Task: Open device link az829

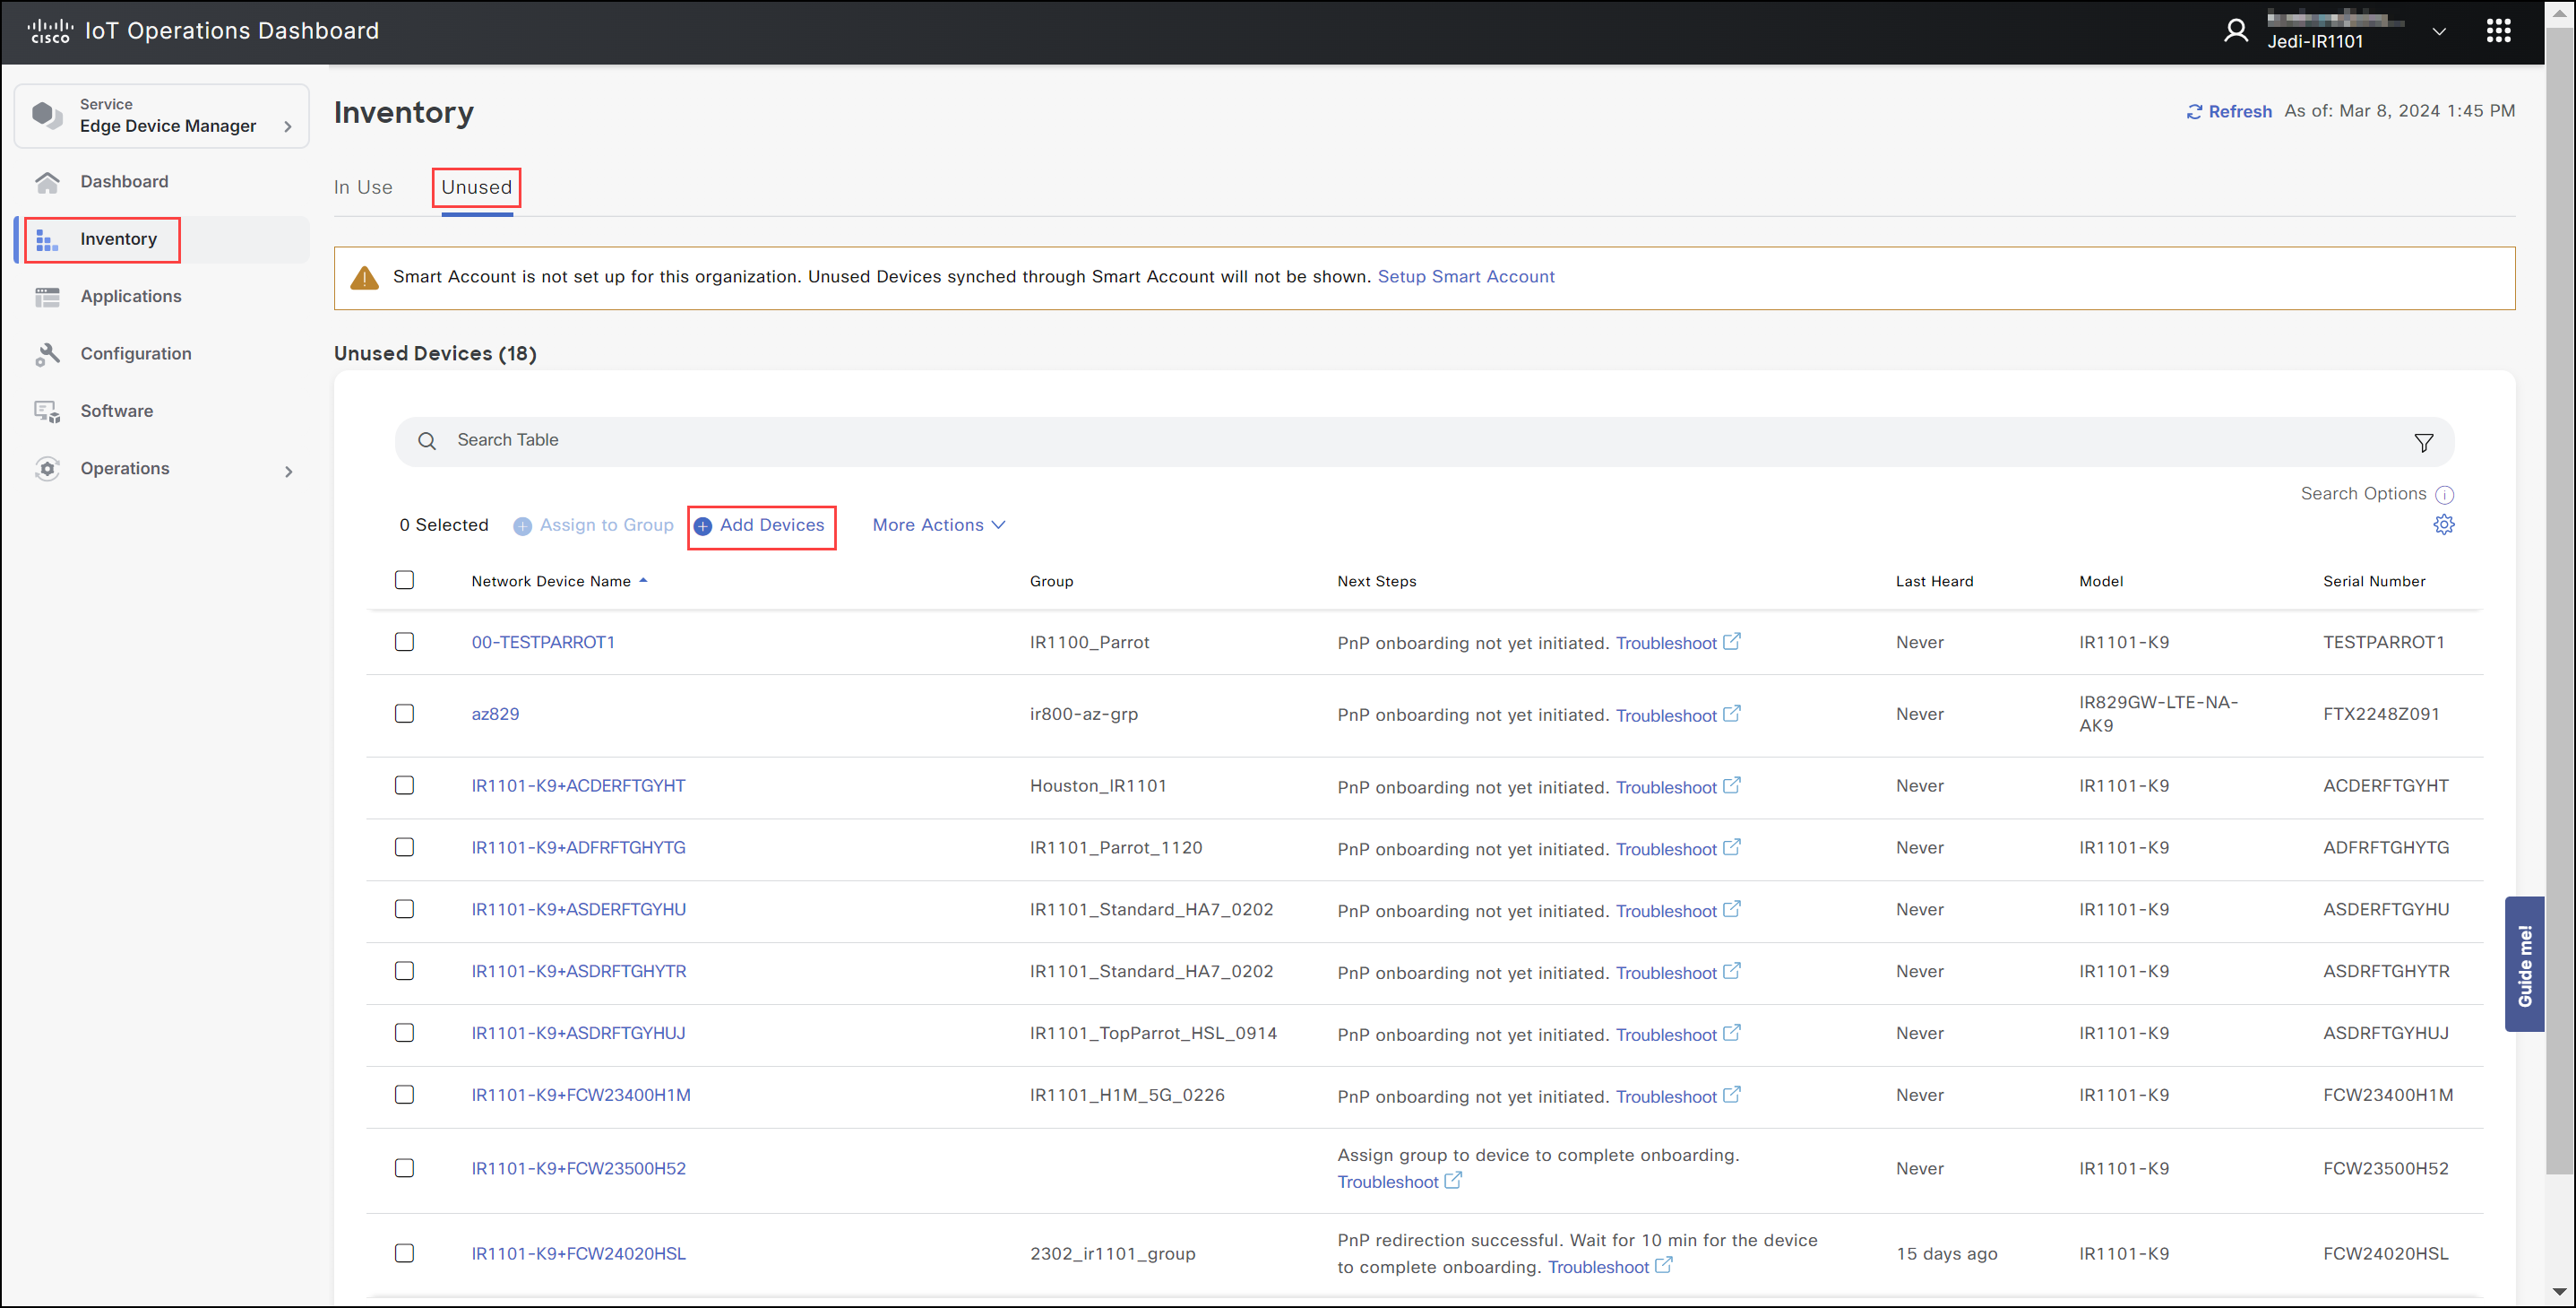Action: pos(496,715)
